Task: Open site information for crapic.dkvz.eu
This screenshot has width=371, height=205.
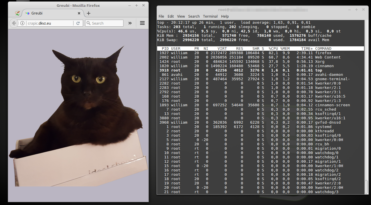Action: pos(22,23)
